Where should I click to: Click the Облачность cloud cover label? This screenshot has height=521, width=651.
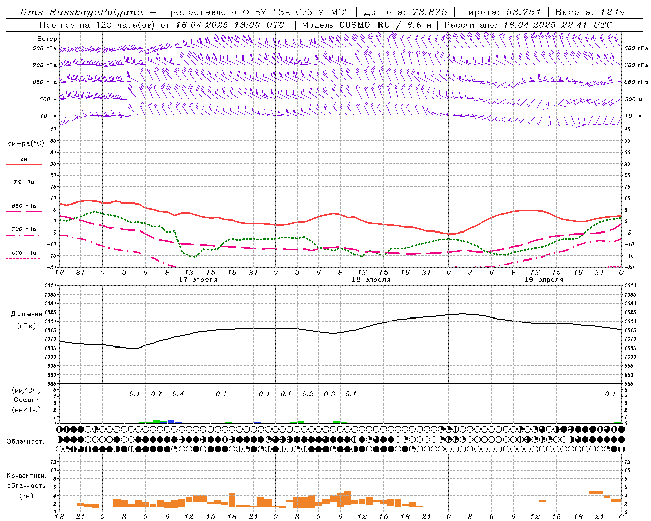tap(26, 441)
